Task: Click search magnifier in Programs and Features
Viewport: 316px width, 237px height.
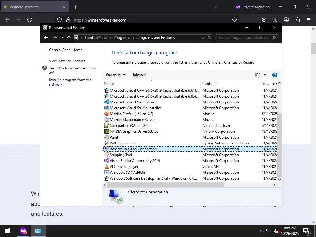Action: 274,38
